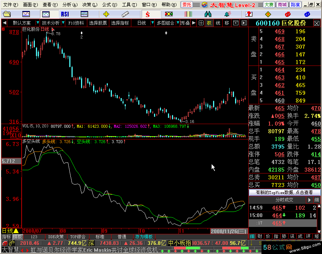
Task: Select the red line chart toolbar icon
Action: pos(26,14)
